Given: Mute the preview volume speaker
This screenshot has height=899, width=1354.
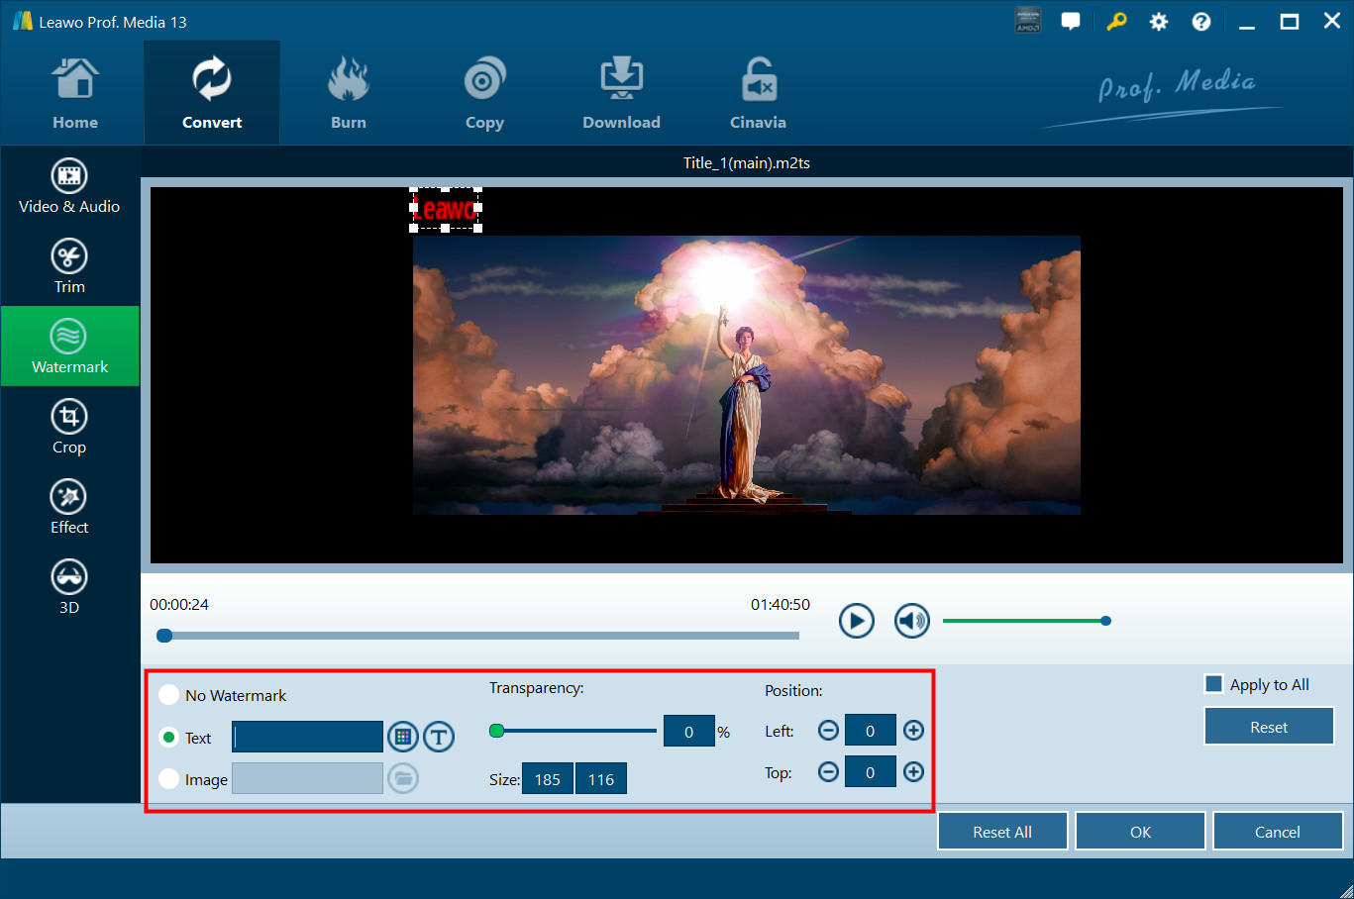Looking at the screenshot, I should (x=911, y=621).
